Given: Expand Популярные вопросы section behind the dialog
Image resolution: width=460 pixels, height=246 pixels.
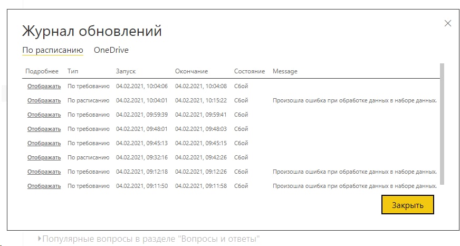Looking at the screenshot, I should (148, 239).
